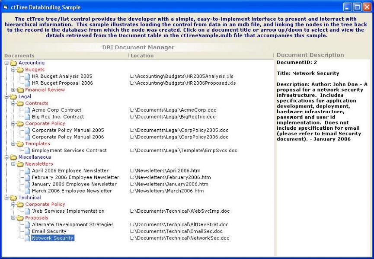Select the Alternate Development Strategies document
Image resolution: width=374 pixels, height=259 pixels.
pyautogui.click(x=73, y=224)
